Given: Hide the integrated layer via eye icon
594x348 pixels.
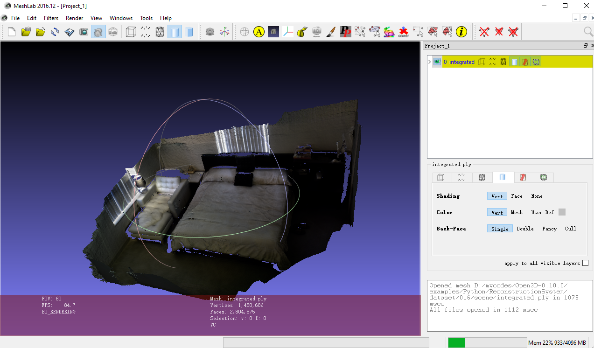Looking at the screenshot, I should coord(437,61).
